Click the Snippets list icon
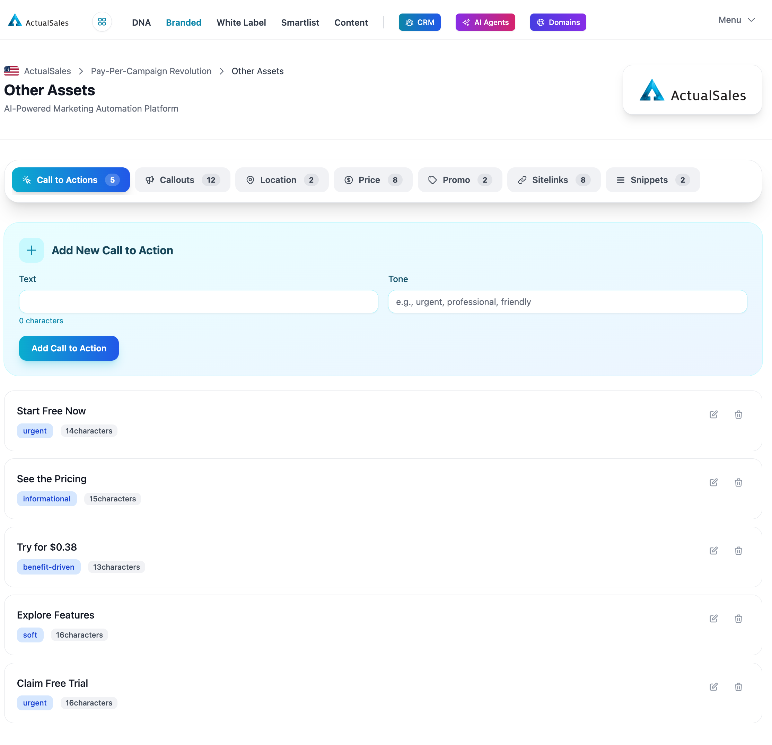This screenshot has width=772, height=745. point(620,179)
